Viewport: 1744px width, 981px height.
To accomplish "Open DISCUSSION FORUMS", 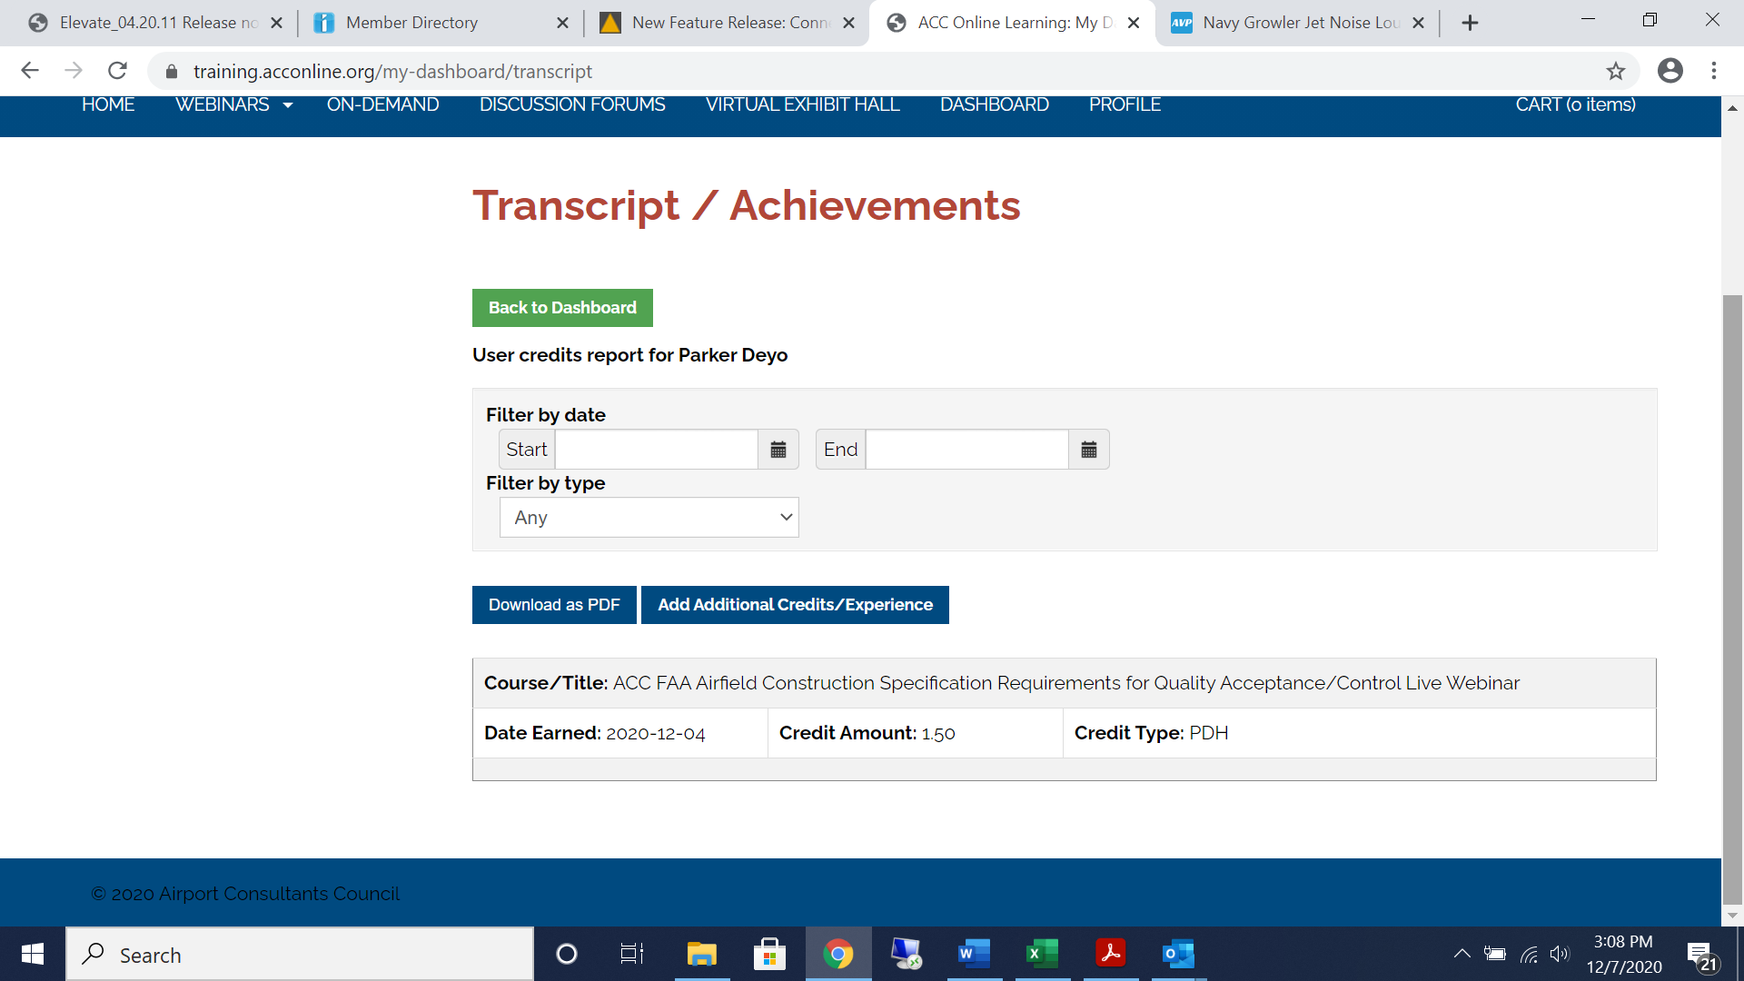I will [572, 104].
